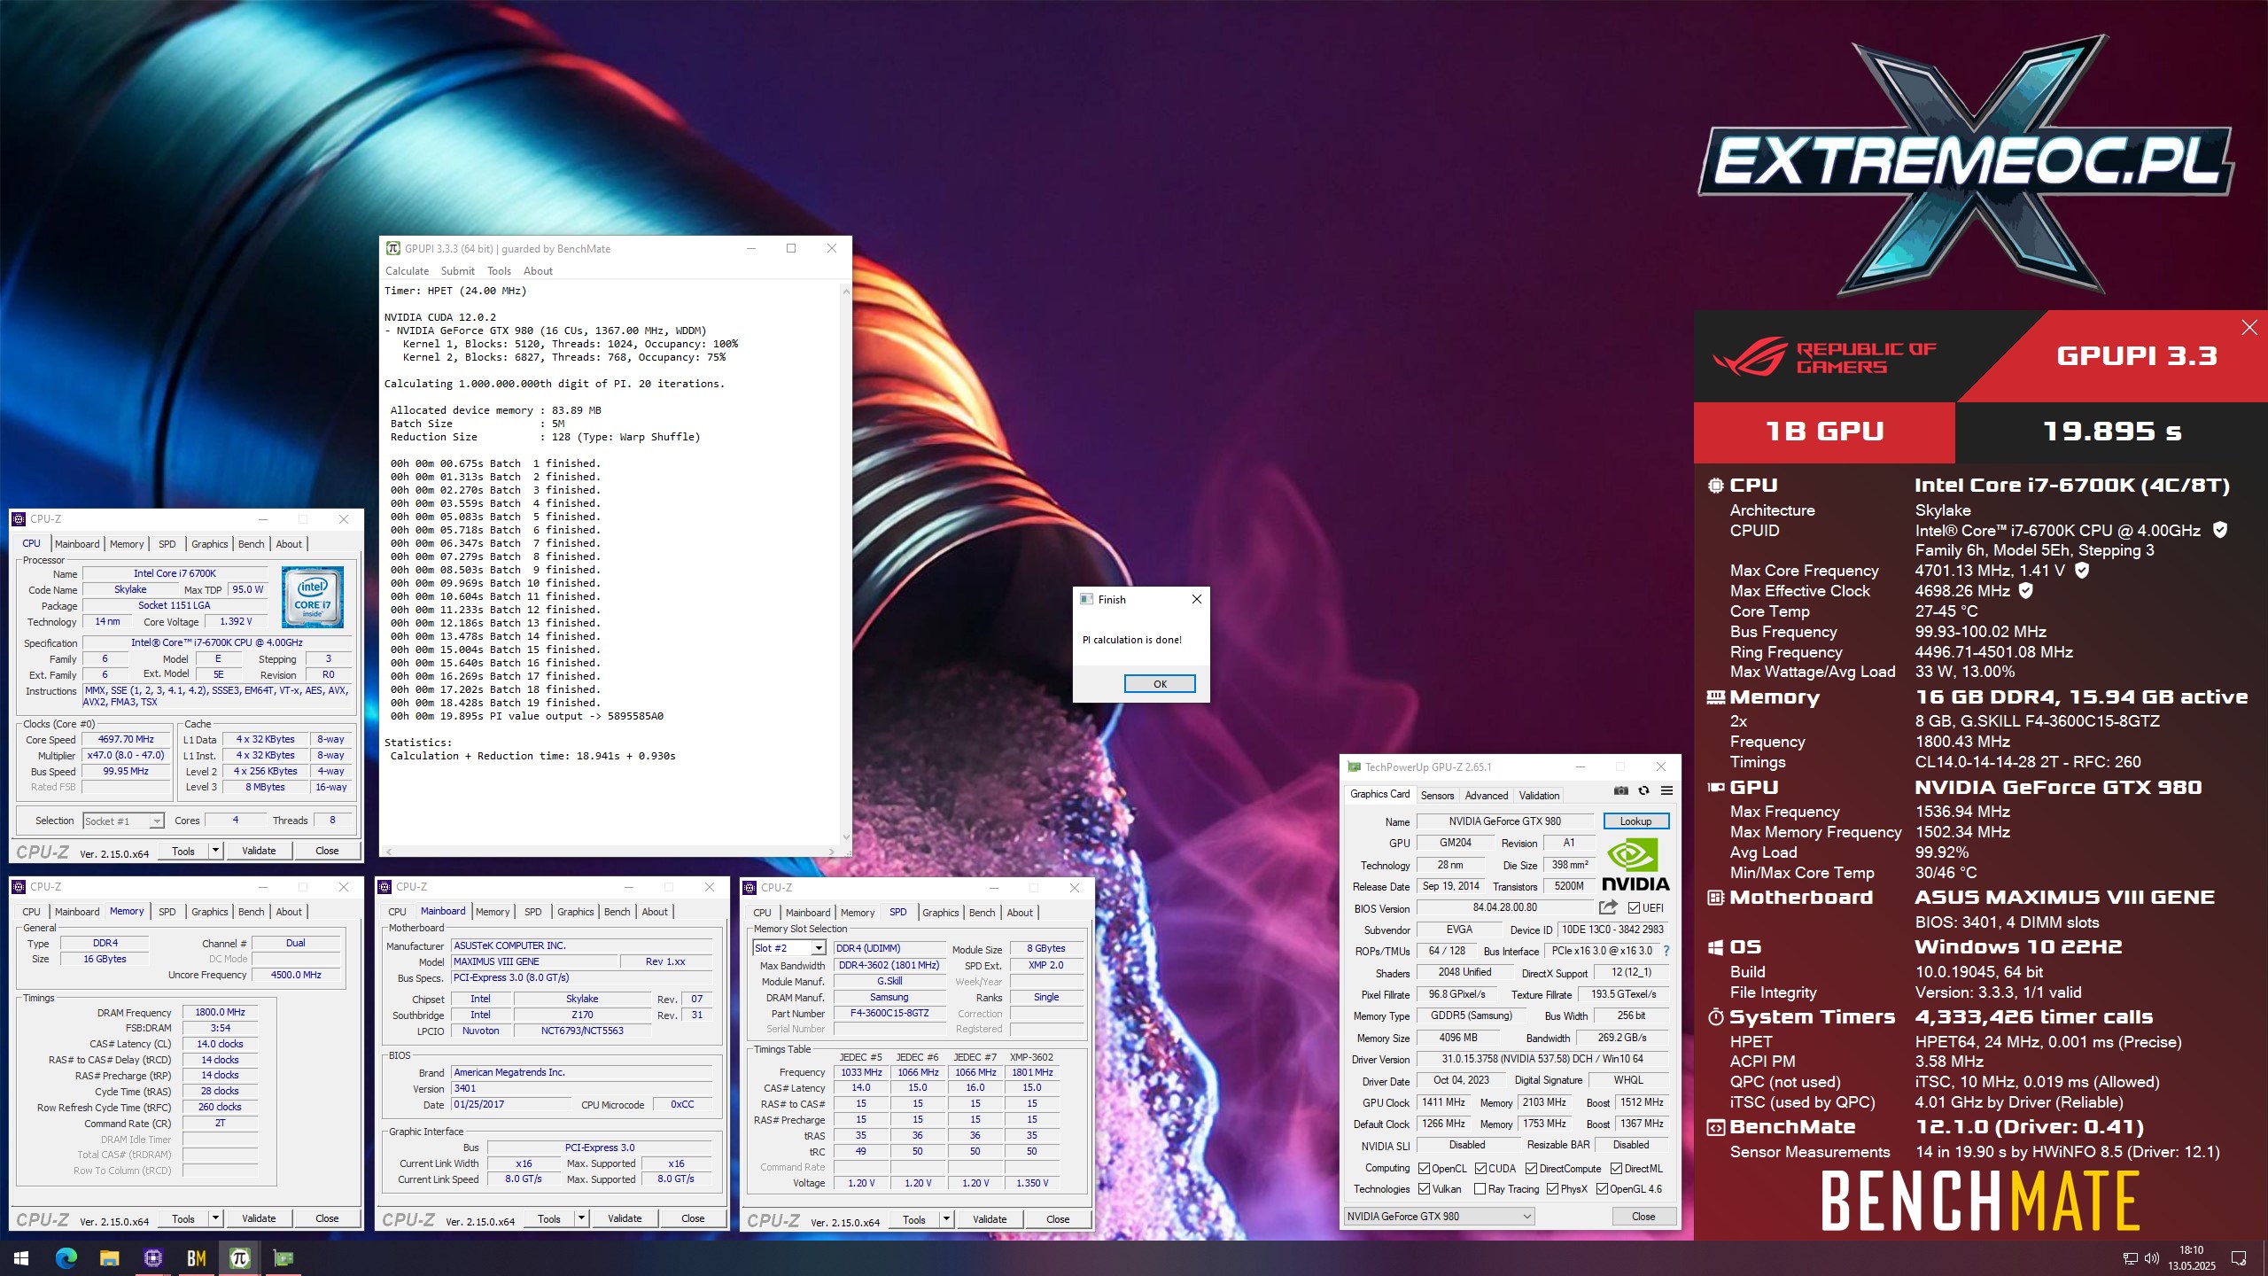The height and width of the screenshot is (1276, 2268).
Task: Toggle the Vulkan checkbox
Action: pyautogui.click(x=1425, y=1189)
